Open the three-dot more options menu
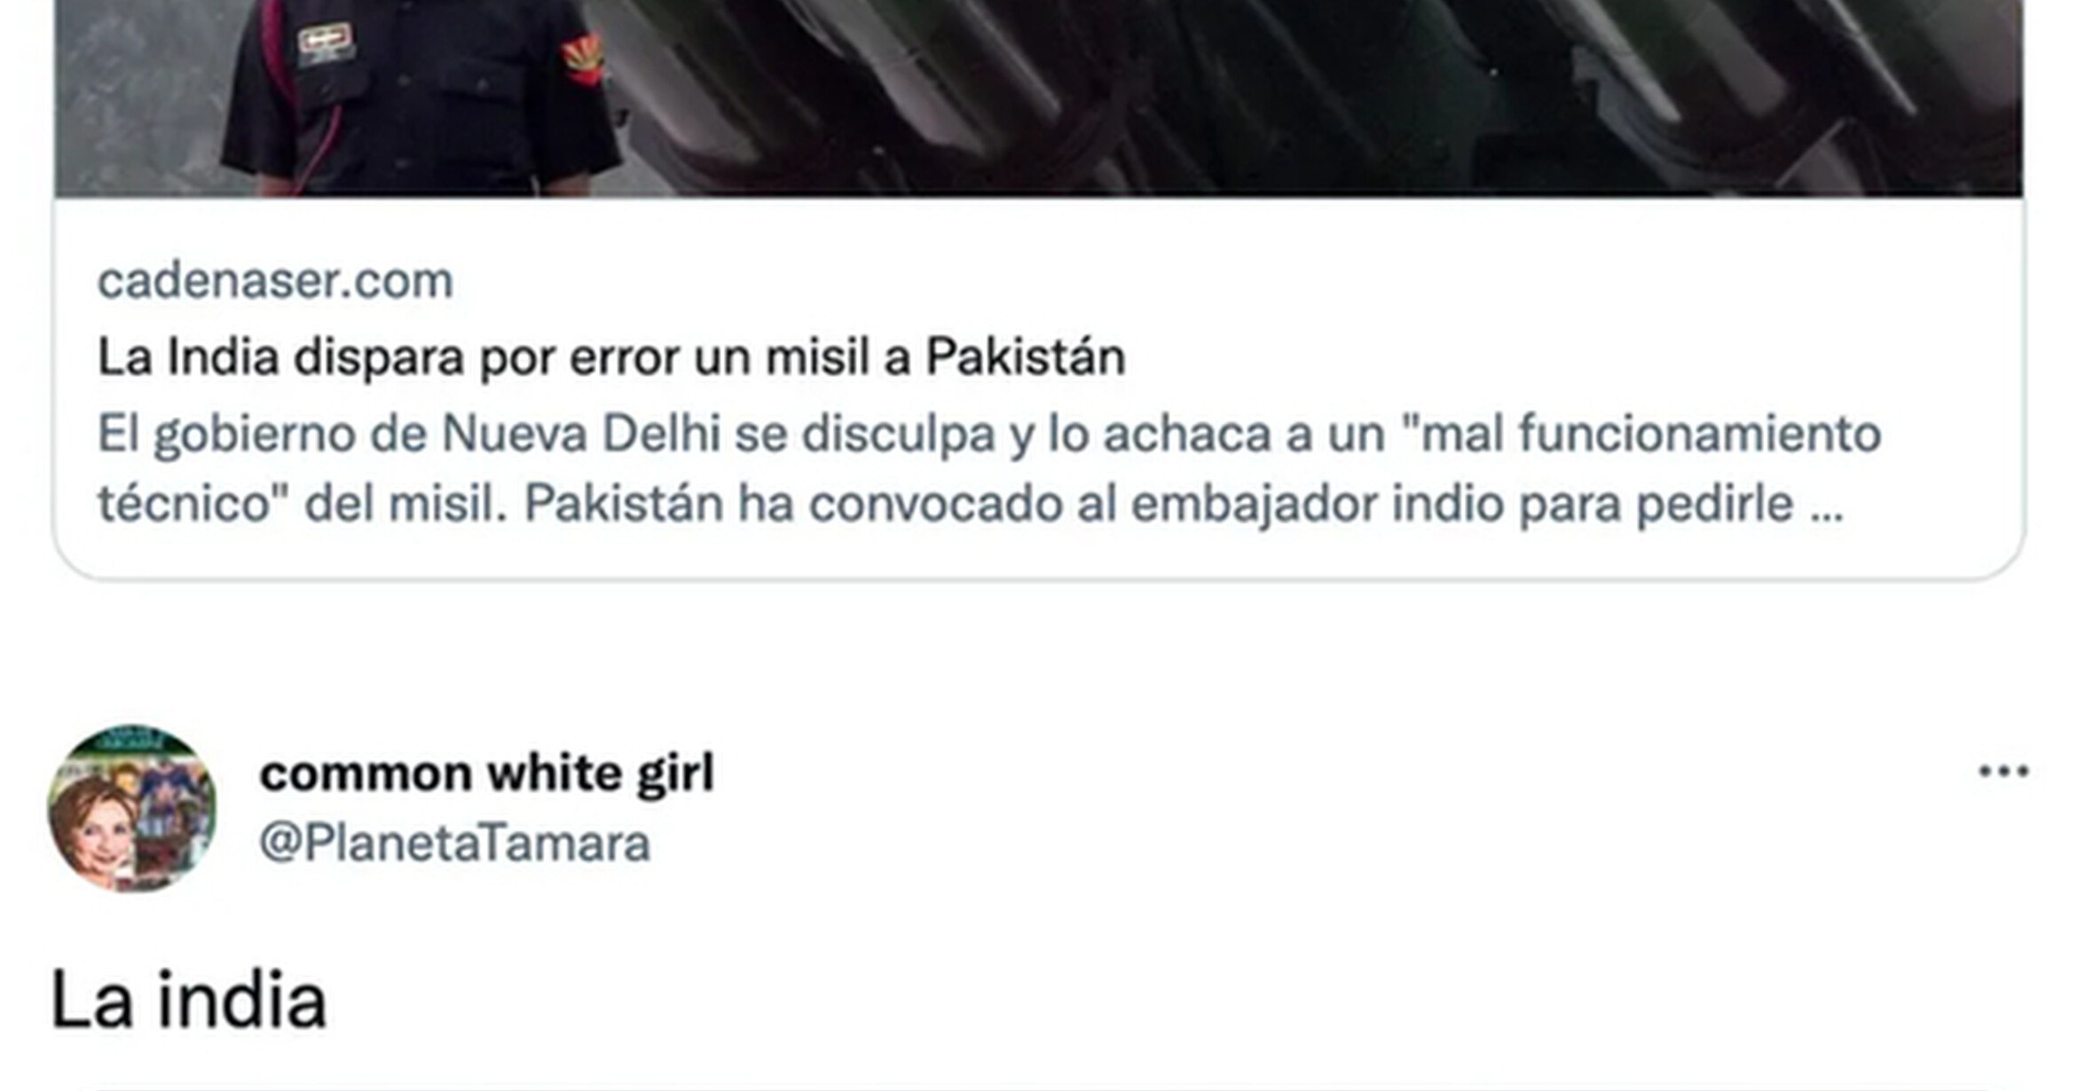Image resolution: width=2085 pixels, height=1091 pixels. pos(2003,771)
